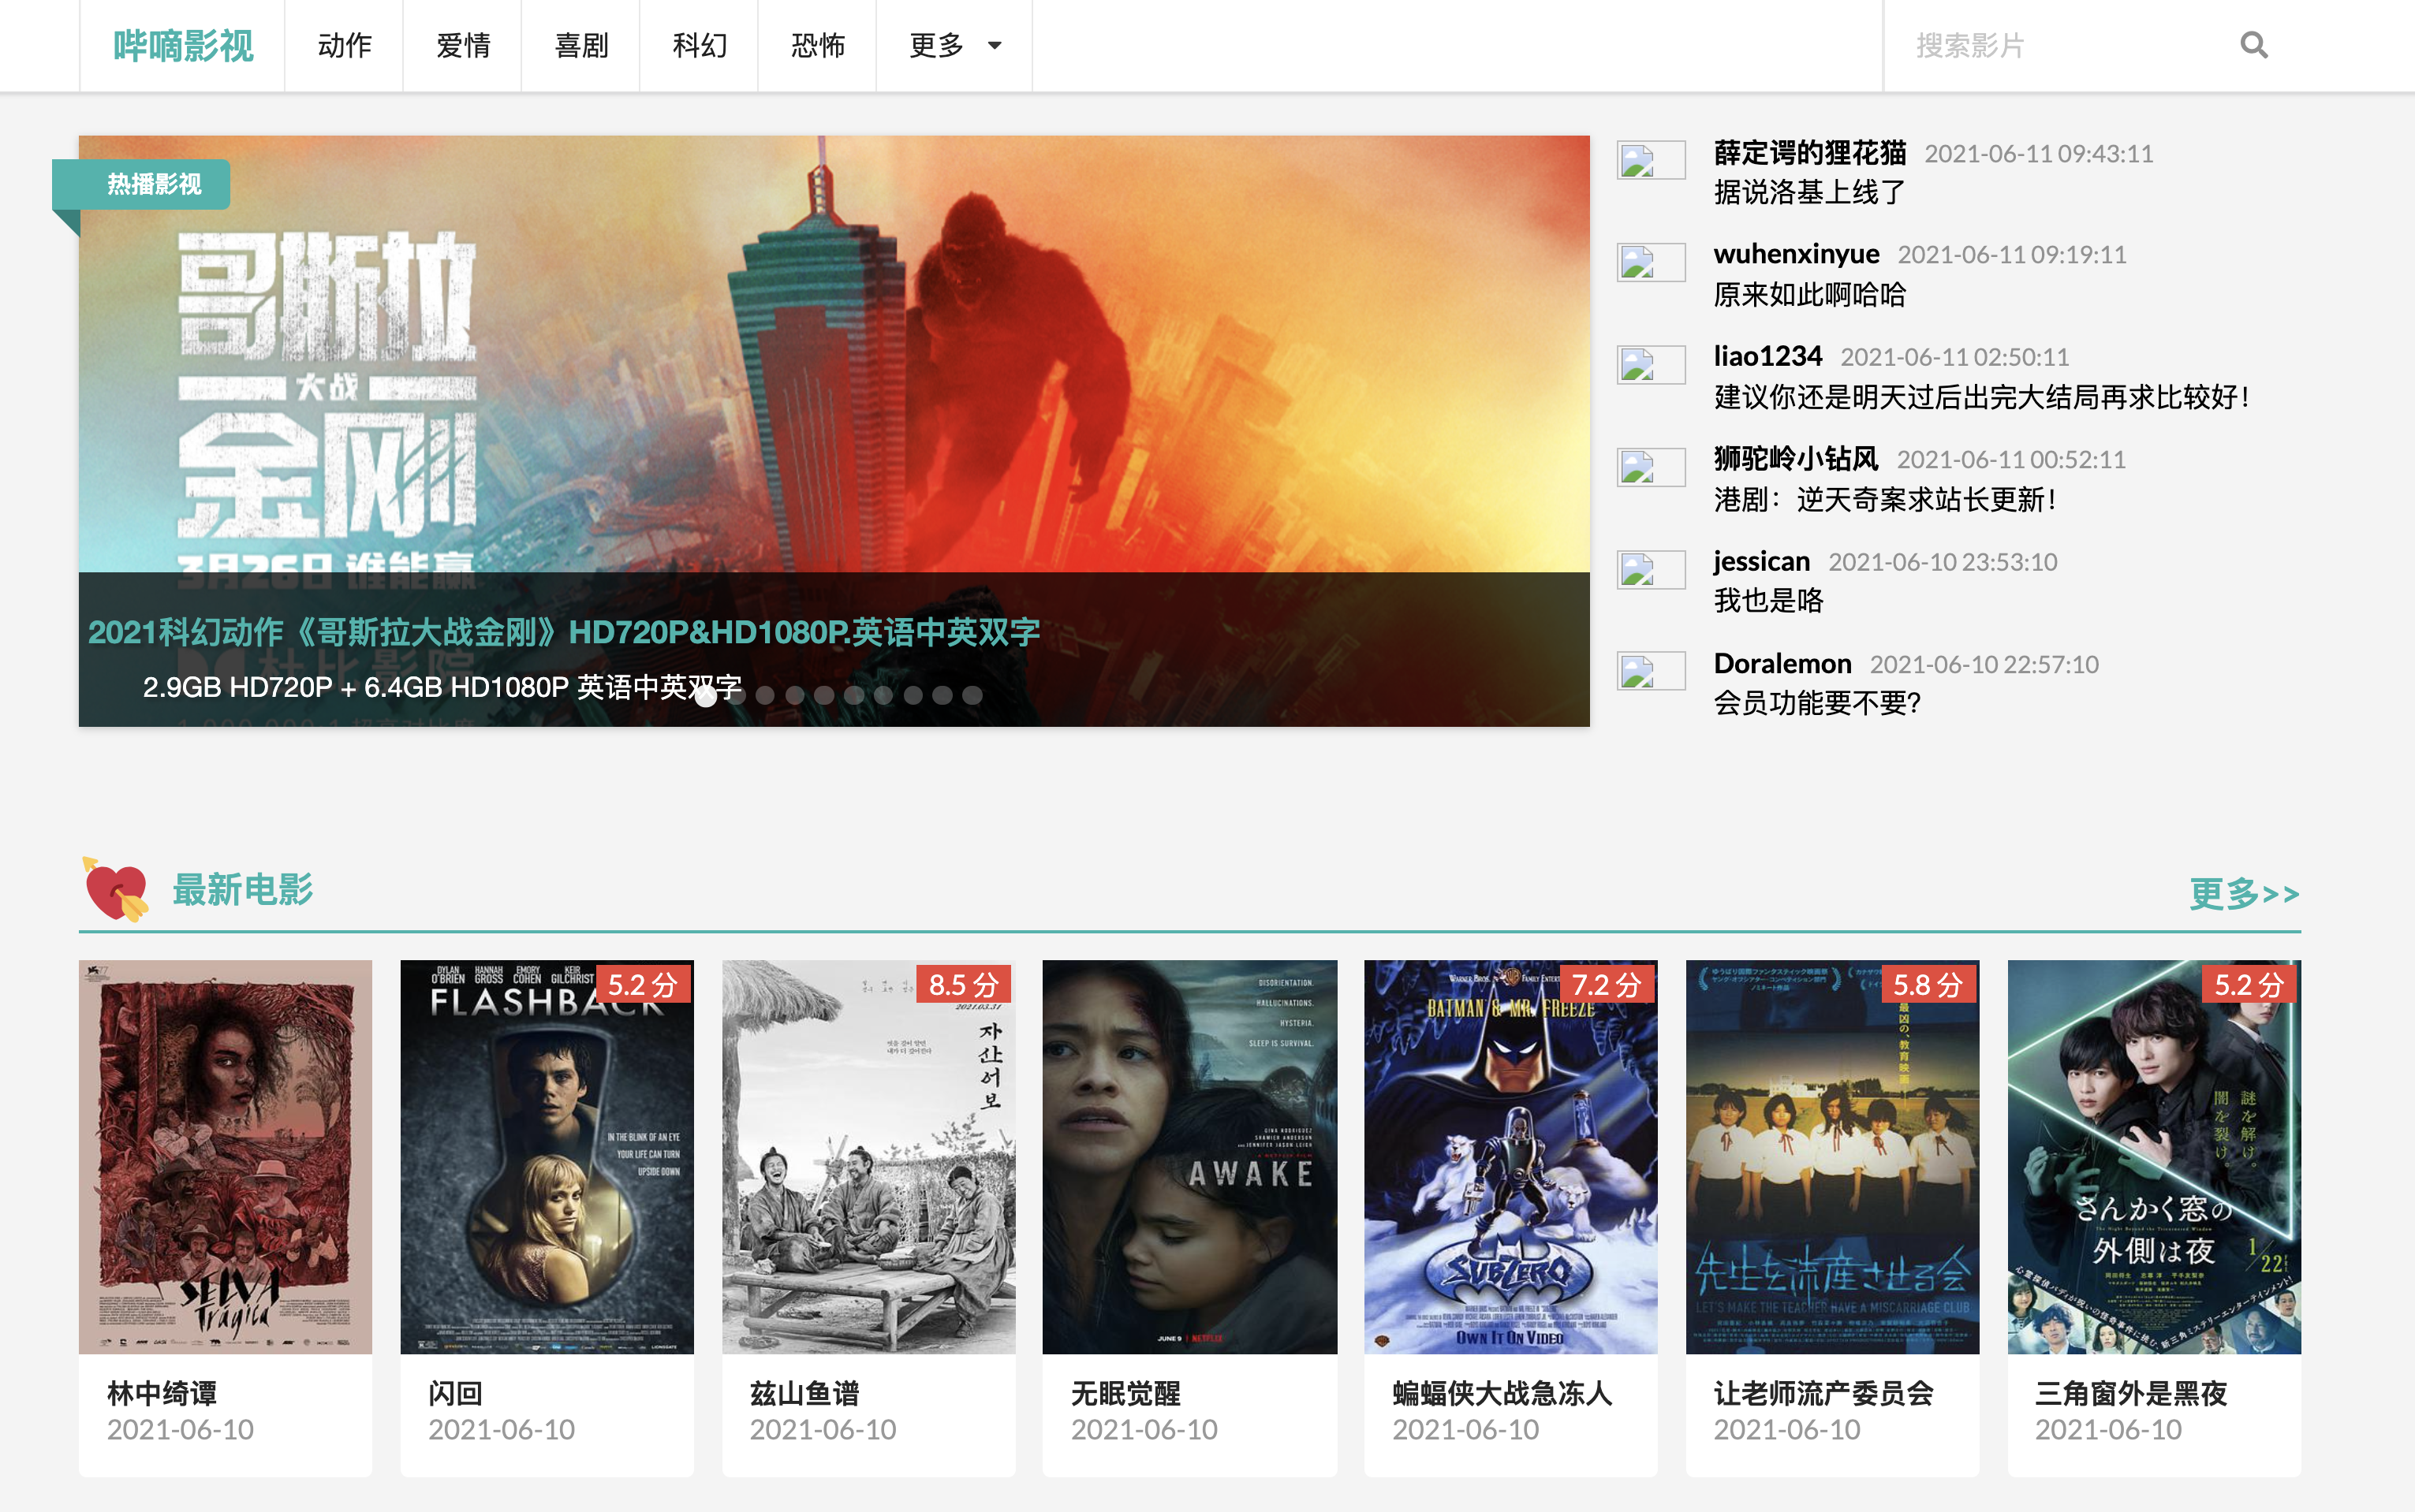The height and width of the screenshot is (1512, 2415).
Task: Open the 哥斯拉大战金刚 banner title link
Action: tap(564, 632)
